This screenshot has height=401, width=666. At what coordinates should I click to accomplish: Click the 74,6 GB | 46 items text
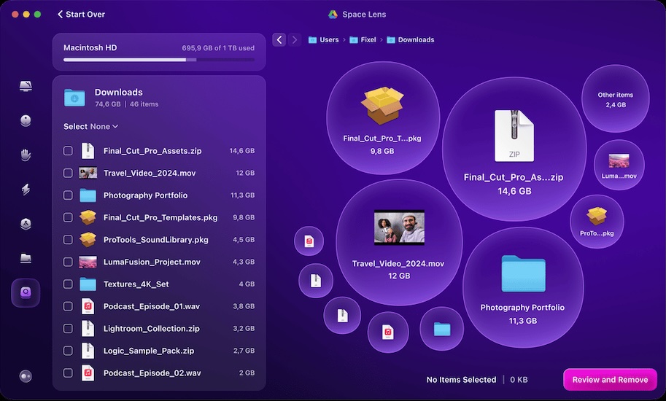click(x=127, y=104)
